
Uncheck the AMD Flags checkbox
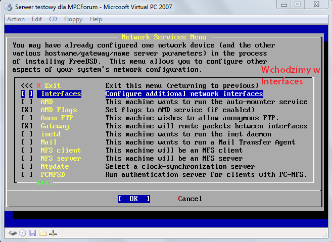[x=27, y=110]
